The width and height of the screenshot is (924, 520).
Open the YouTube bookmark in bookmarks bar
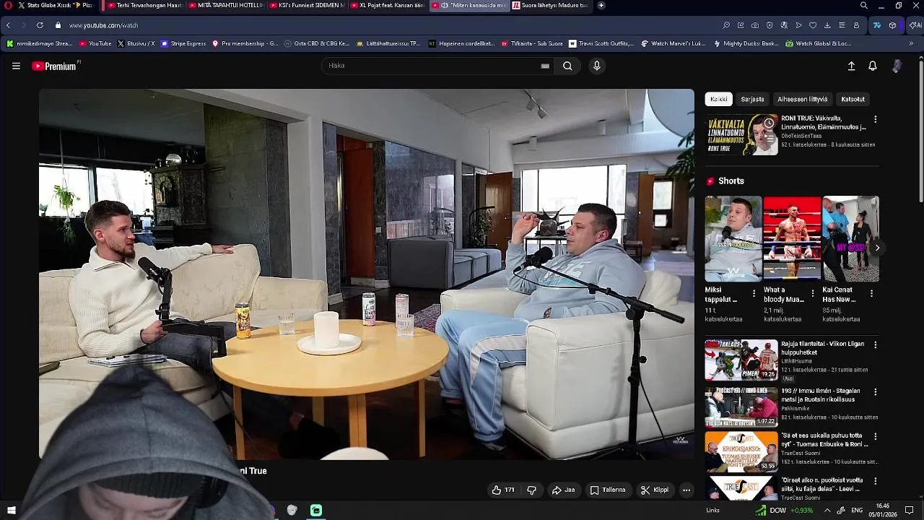pyautogui.click(x=95, y=43)
